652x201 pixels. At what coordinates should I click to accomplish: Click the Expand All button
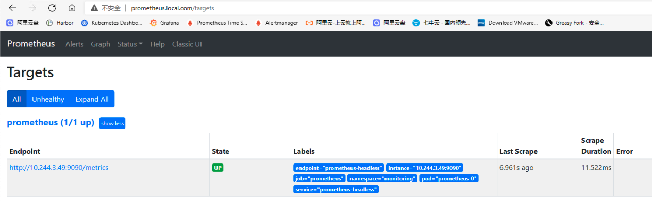click(x=92, y=99)
